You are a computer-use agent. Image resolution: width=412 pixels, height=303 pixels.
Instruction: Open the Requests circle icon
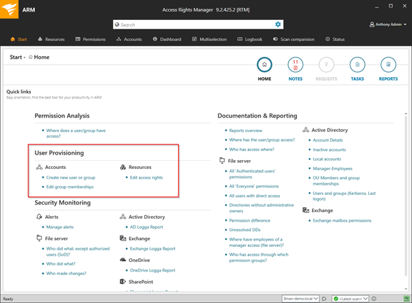pyautogui.click(x=326, y=64)
